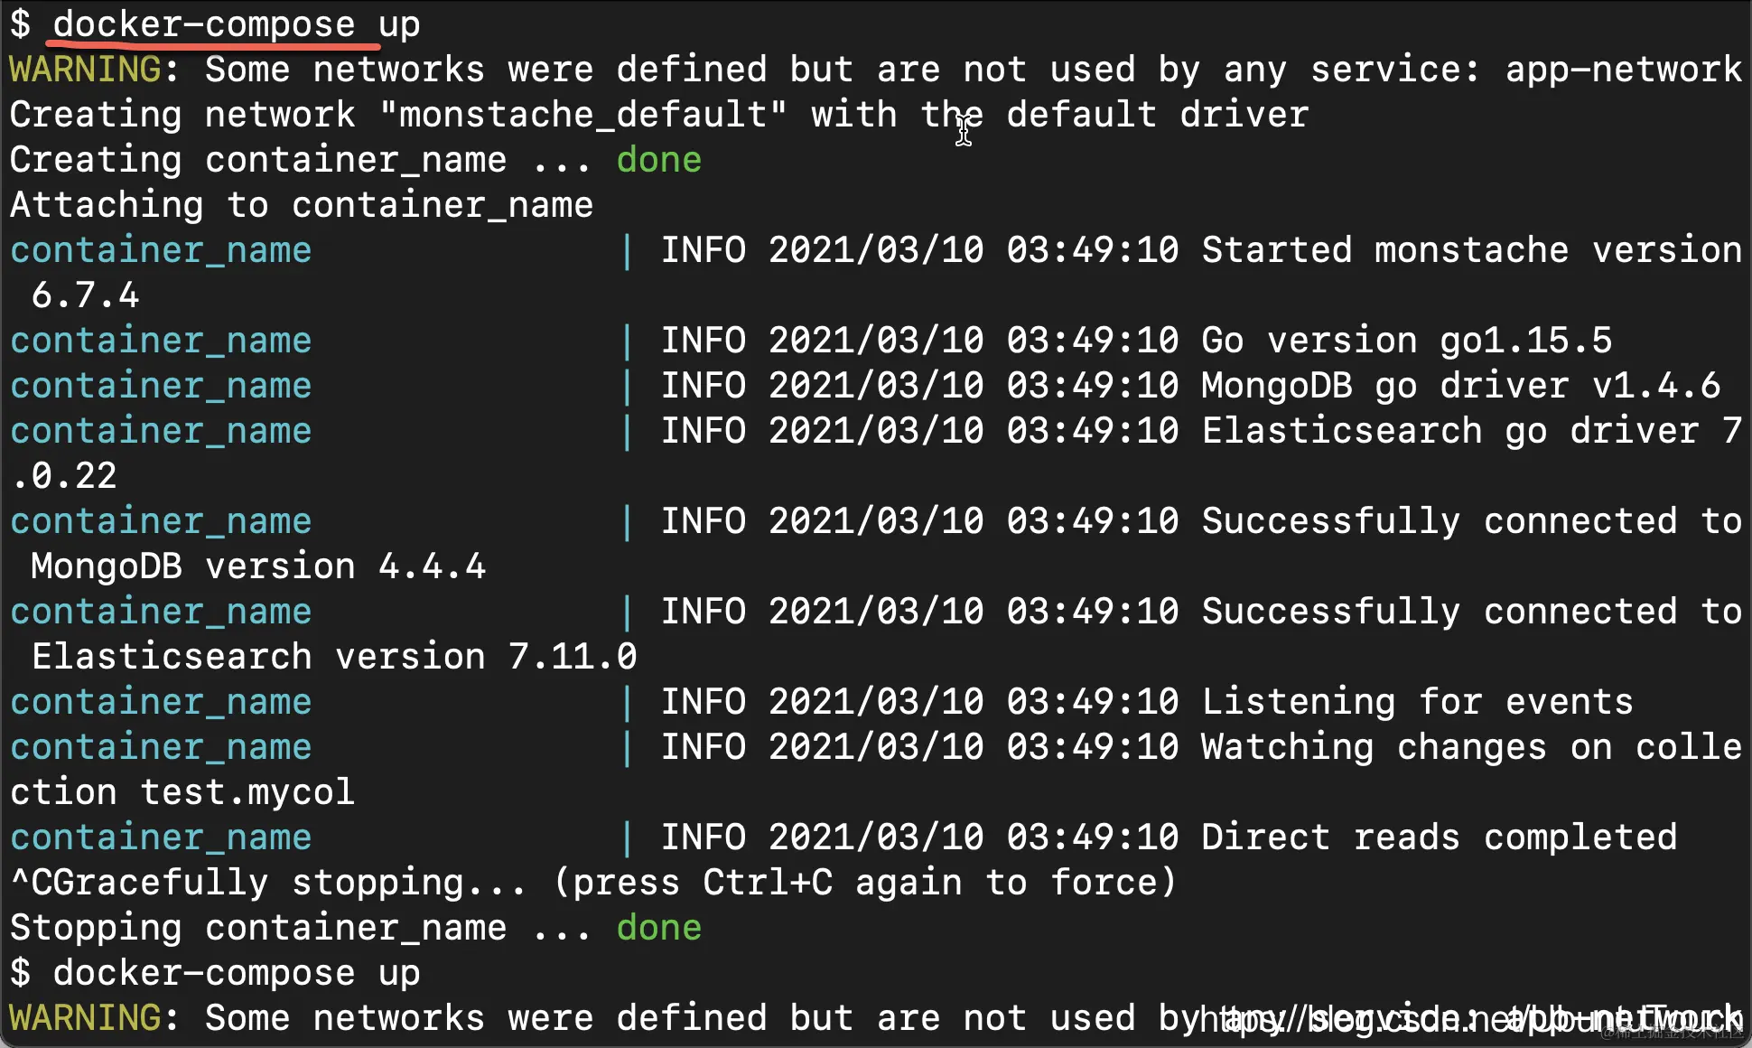Click 'MongoDB go driver v1.4.6' text
Screen dimensions: 1752x1048
[1460, 386]
